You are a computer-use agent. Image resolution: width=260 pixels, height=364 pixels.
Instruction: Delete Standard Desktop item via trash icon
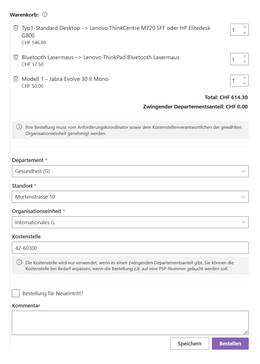coord(16,28)
